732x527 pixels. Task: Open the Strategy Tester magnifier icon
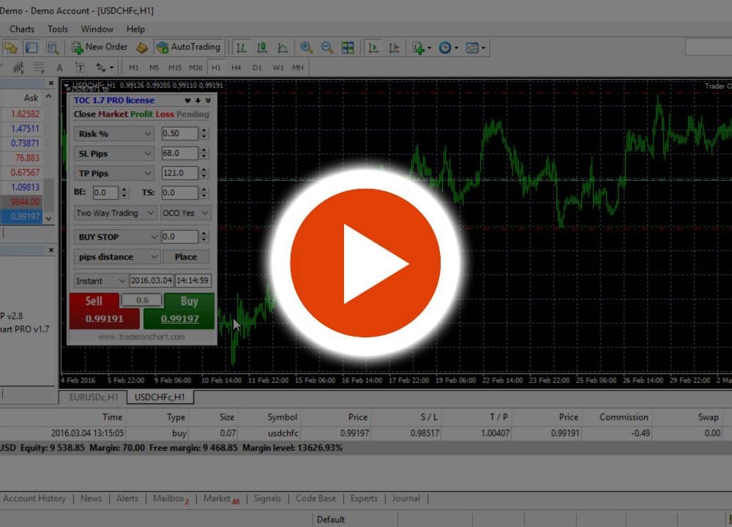(52, 48)
